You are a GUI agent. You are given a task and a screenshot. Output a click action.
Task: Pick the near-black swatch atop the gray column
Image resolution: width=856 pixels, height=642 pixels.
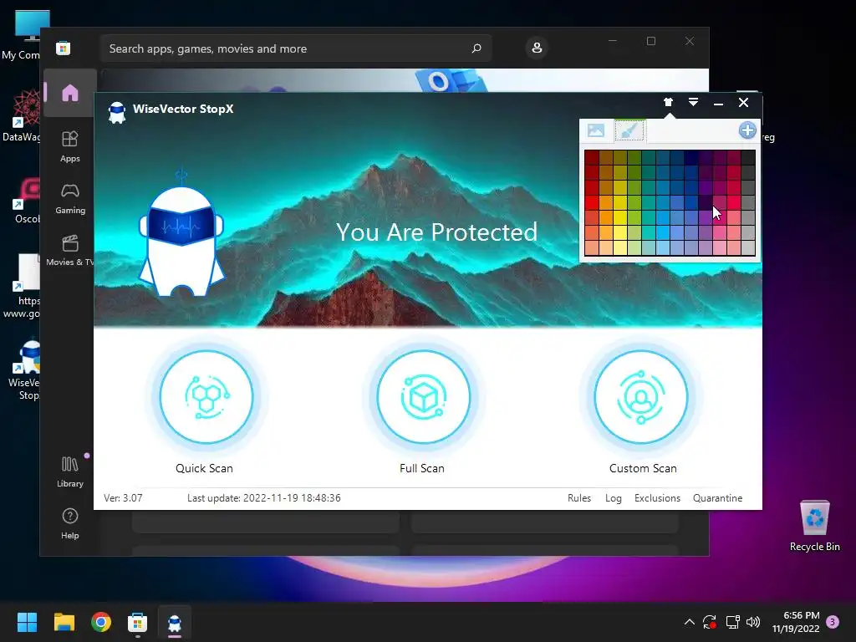pyautogui.click(x=748, y=158)
